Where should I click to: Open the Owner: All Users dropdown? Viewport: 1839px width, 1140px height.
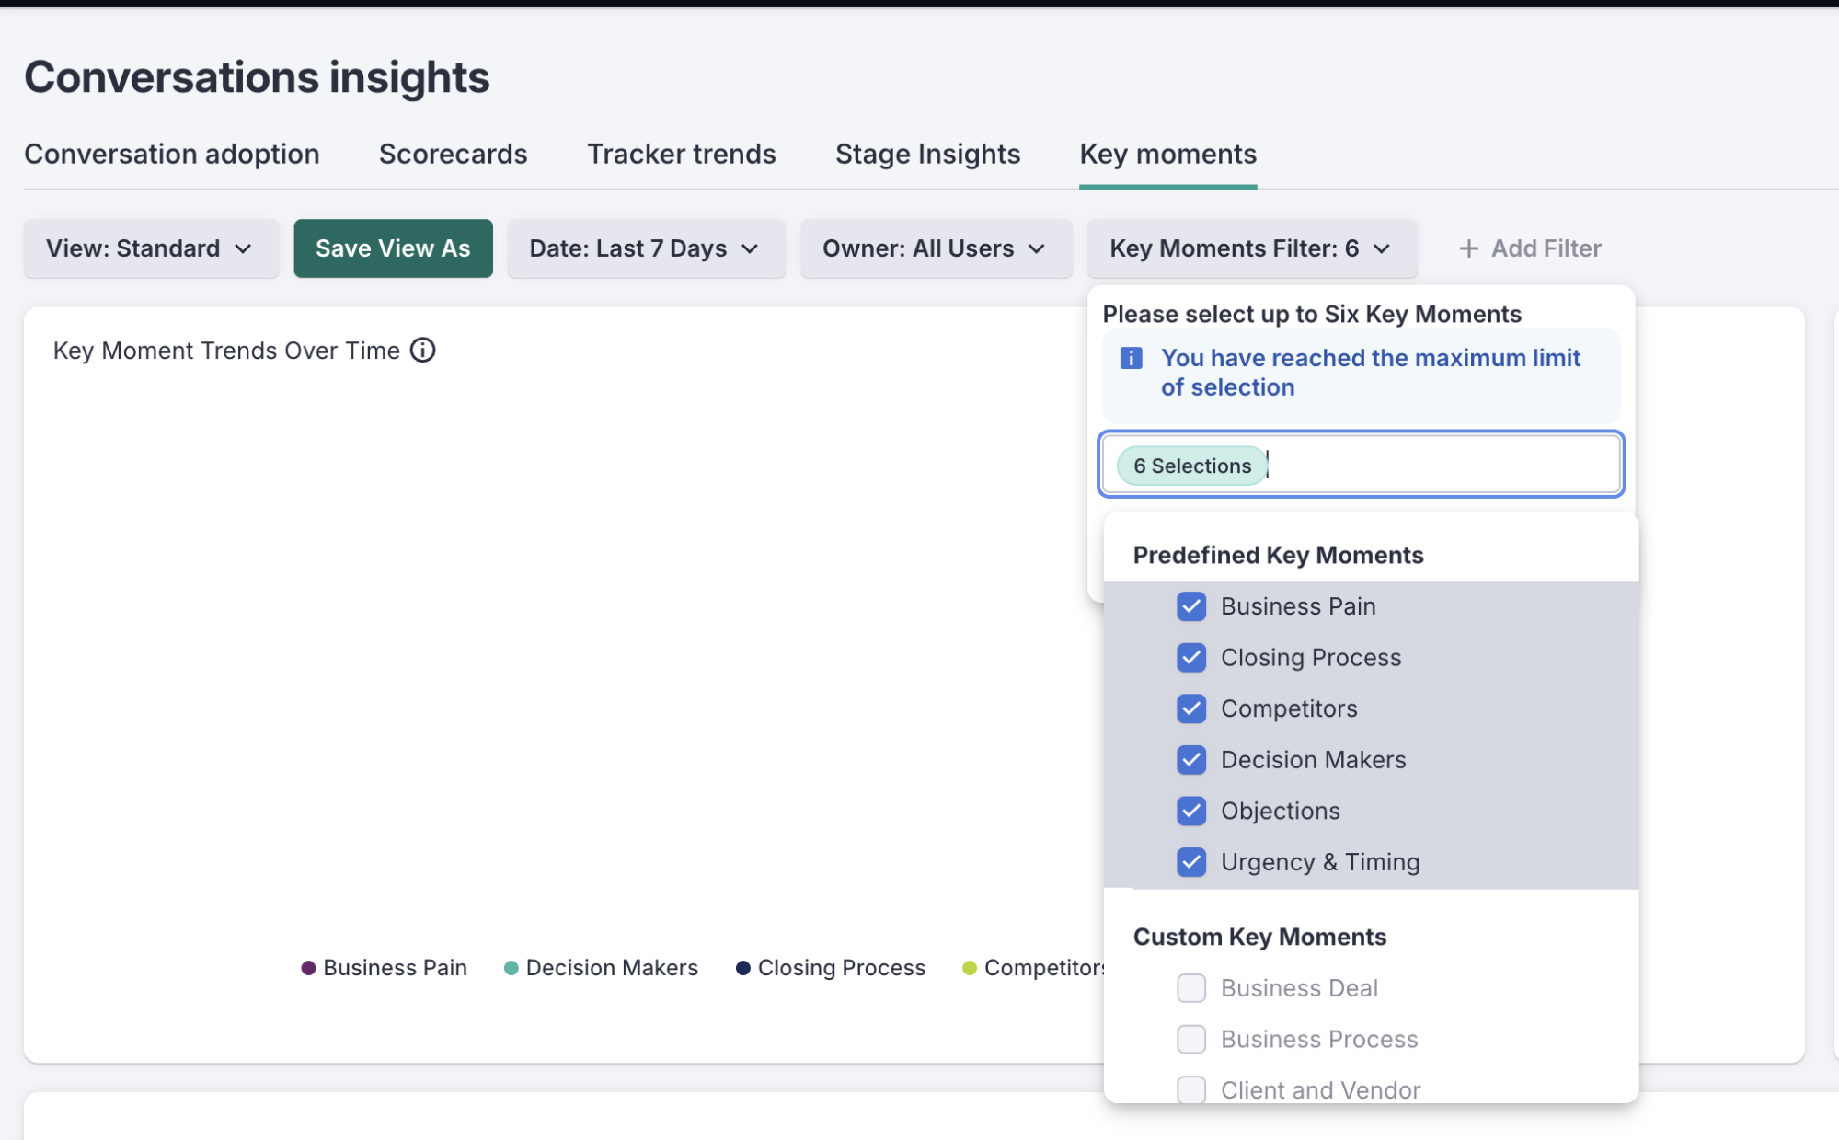[x=936, y=248]
